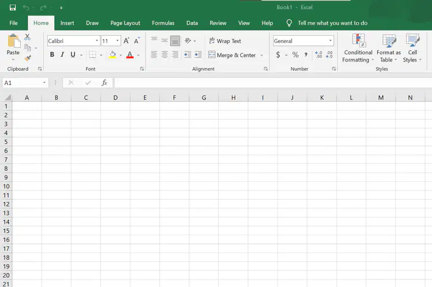432x287 pixels.
Task: Expand the General number format dropdown
Action: (331, 41)
